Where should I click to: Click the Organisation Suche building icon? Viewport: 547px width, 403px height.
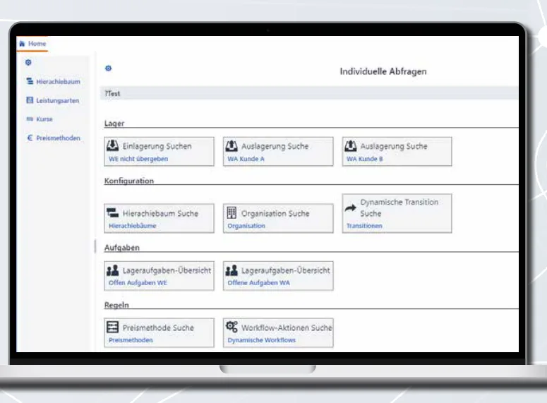pos(232,212)
